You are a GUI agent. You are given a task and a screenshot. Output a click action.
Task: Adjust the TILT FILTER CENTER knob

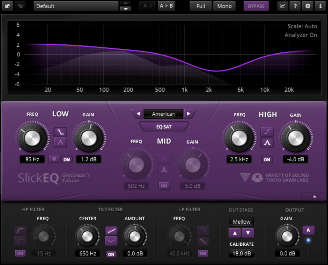point(87,236)
